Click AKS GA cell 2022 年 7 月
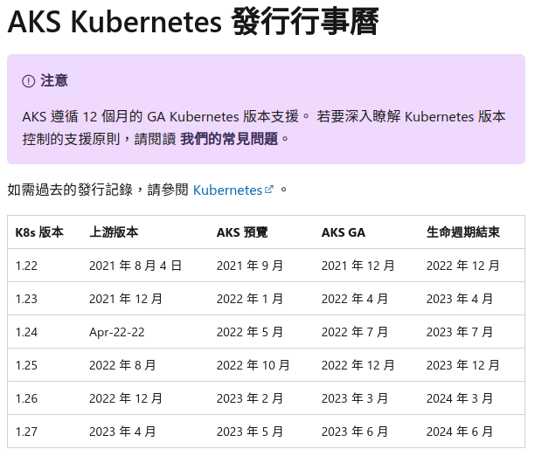Image resolution: width=535 pixels, height=456 pixels. click(355, 332)
